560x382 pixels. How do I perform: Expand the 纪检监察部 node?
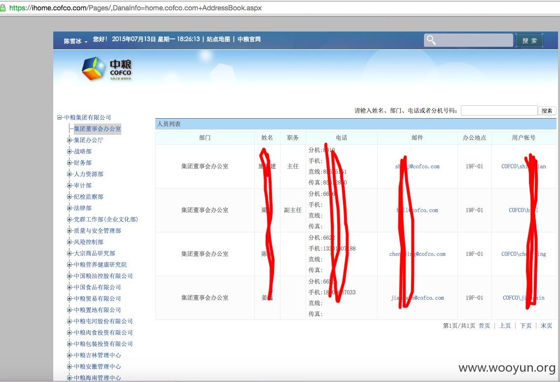(70, 196)
